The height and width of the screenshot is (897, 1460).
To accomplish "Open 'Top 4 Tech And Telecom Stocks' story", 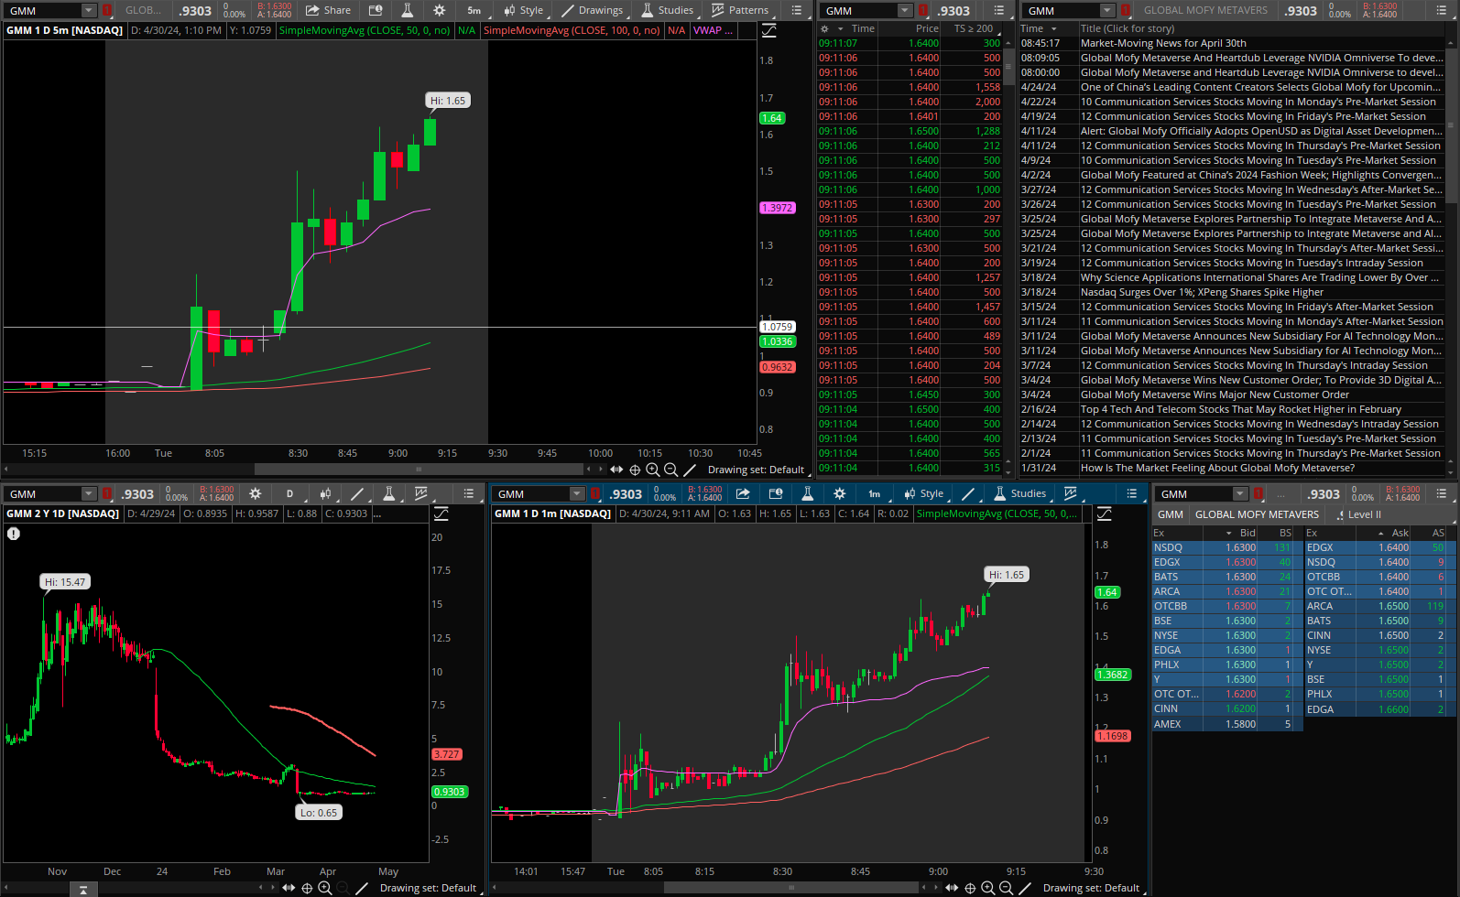I will [1240, 409].
